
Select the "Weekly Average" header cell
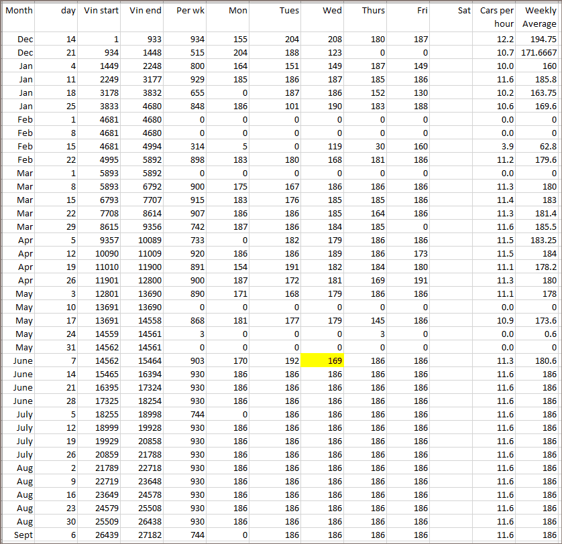point(540,17)
